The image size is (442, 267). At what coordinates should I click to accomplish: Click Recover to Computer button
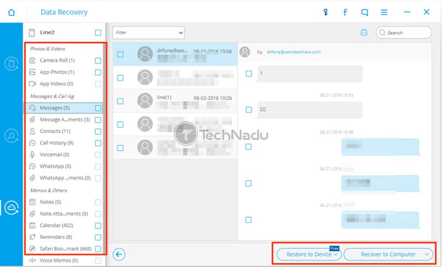point(388,255)
